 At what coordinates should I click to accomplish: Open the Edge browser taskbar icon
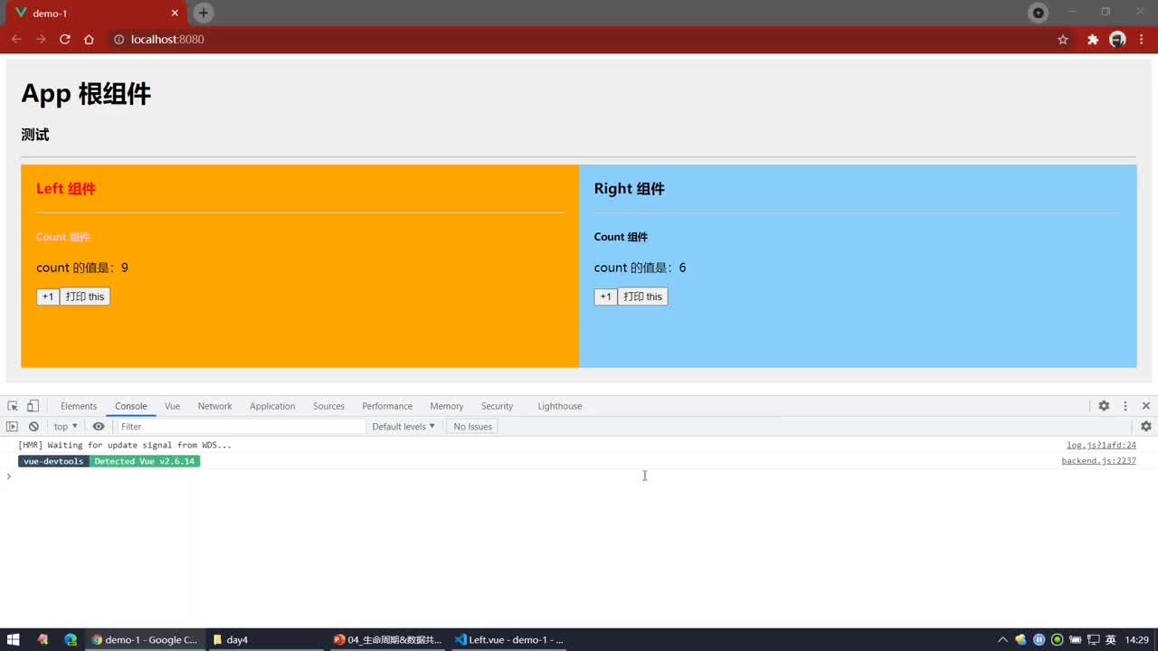(71, 639)
